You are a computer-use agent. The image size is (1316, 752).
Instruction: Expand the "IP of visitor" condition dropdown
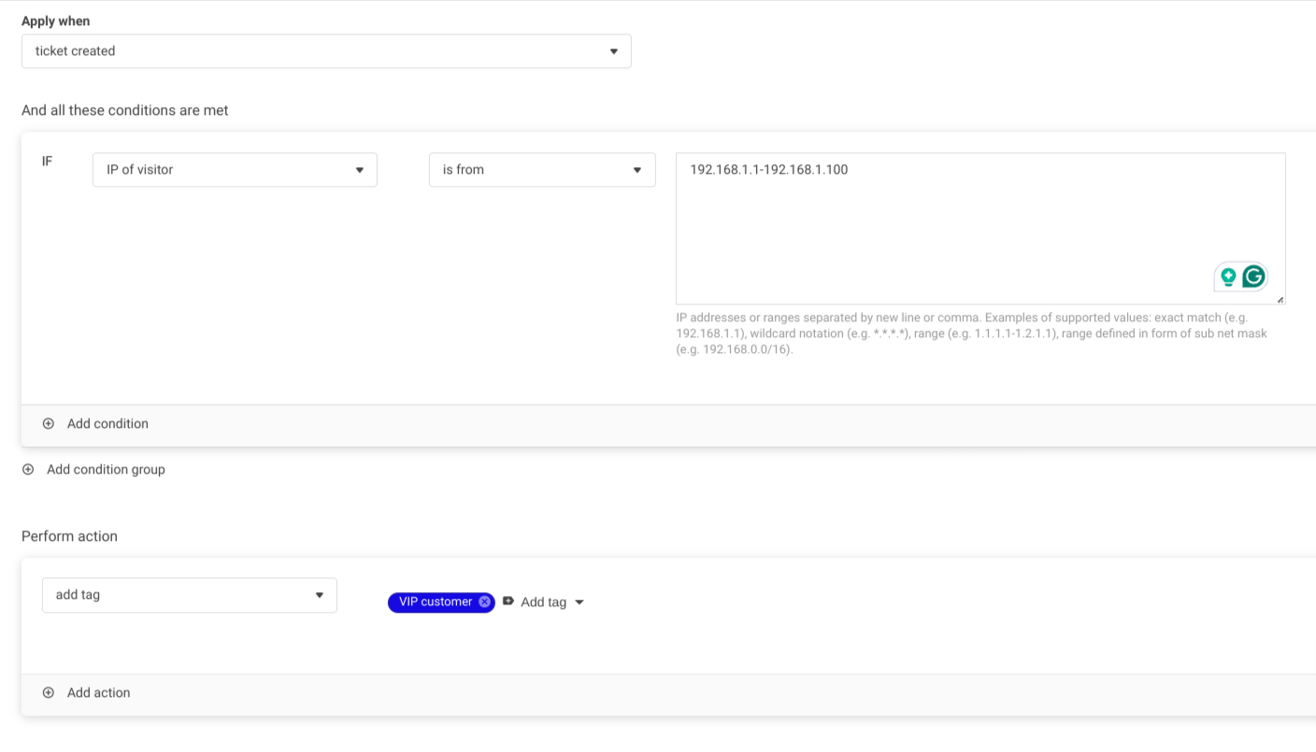pyautogui.click(x=234, y=170)
